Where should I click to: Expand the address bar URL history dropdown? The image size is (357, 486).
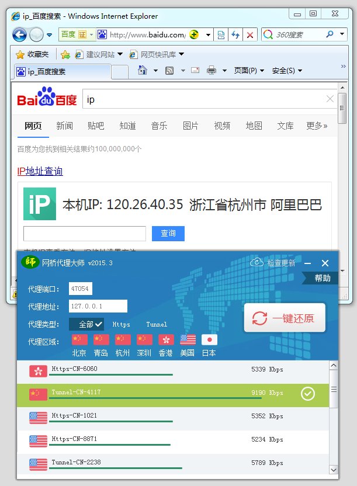208,34
